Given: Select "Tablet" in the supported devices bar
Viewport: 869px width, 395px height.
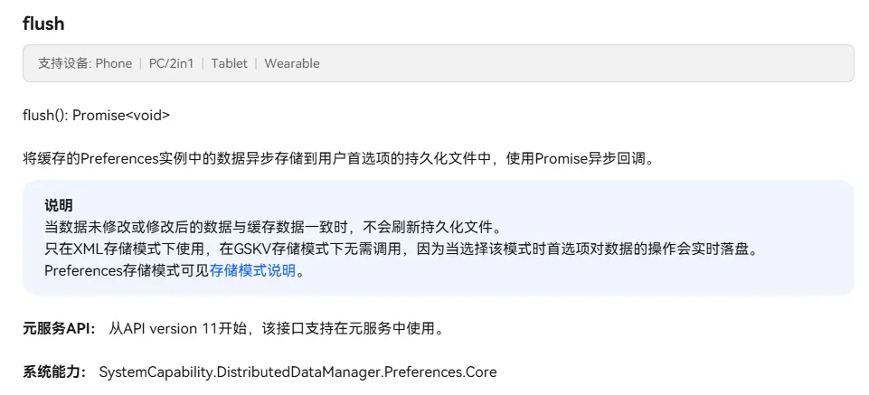Looking at the screenshot, I should click(229, 63).
